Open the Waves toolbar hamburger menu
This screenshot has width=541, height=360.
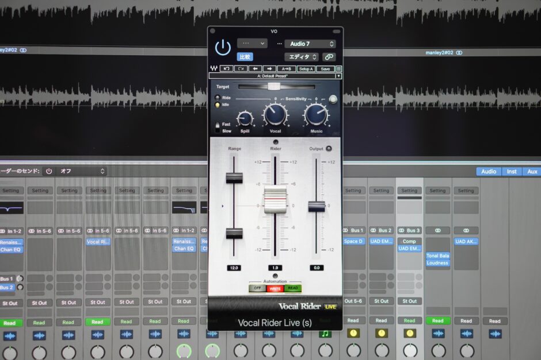pos(338,69)
